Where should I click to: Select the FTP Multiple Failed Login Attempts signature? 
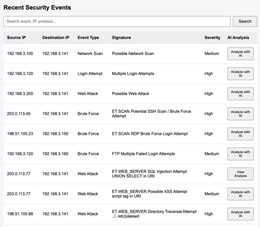pos(143,154)
